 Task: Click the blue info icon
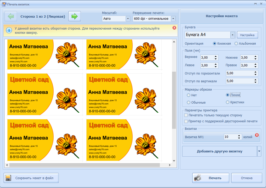click(9, 30)
